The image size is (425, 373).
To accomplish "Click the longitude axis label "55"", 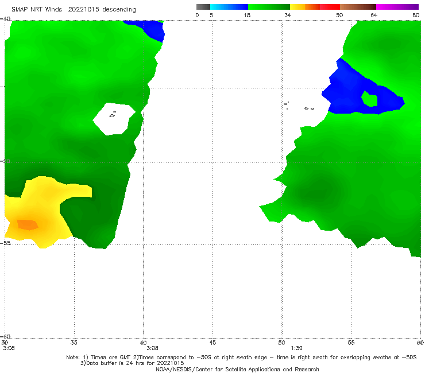I will (x=351, y=343).
